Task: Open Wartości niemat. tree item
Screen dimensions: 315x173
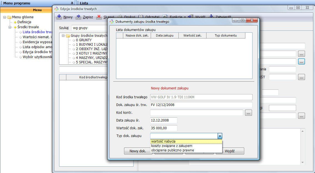Action: click(37, 37)
